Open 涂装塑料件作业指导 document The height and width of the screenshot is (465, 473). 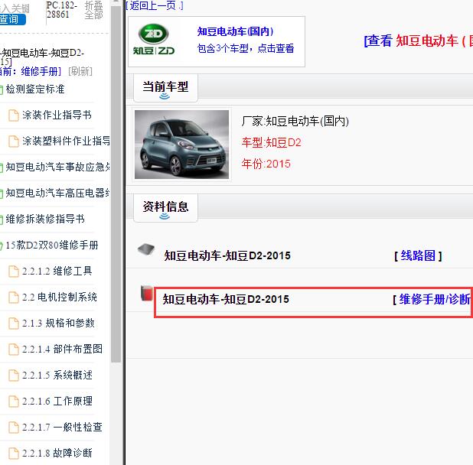coord(66,141)
